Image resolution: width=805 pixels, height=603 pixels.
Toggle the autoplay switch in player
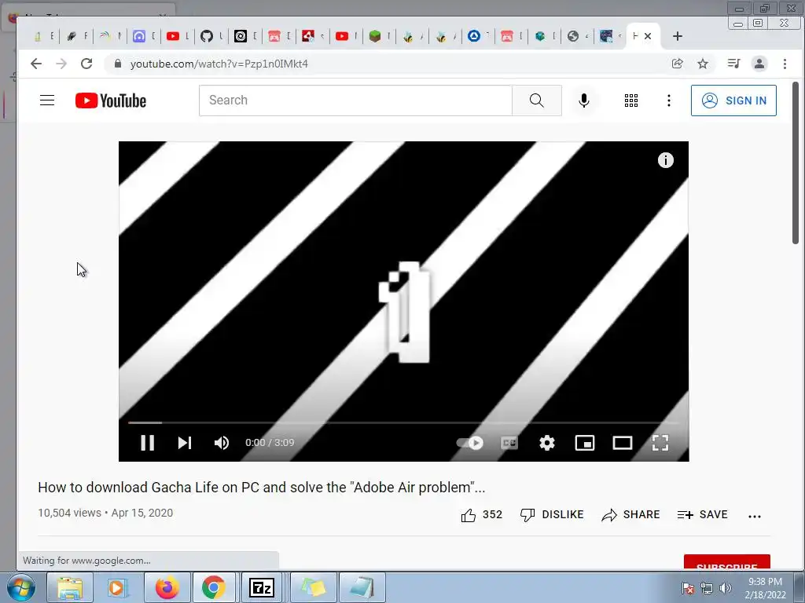470,443
